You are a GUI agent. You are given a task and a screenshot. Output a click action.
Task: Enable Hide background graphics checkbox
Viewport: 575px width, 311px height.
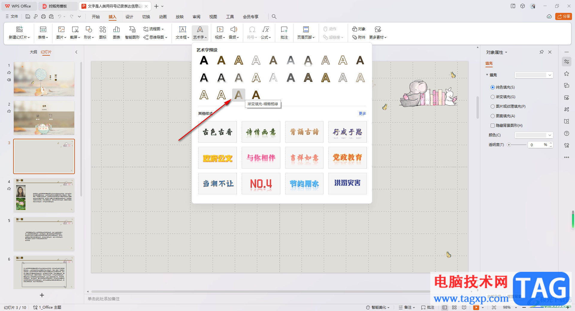pyautogui.click(x=493, y=126)
